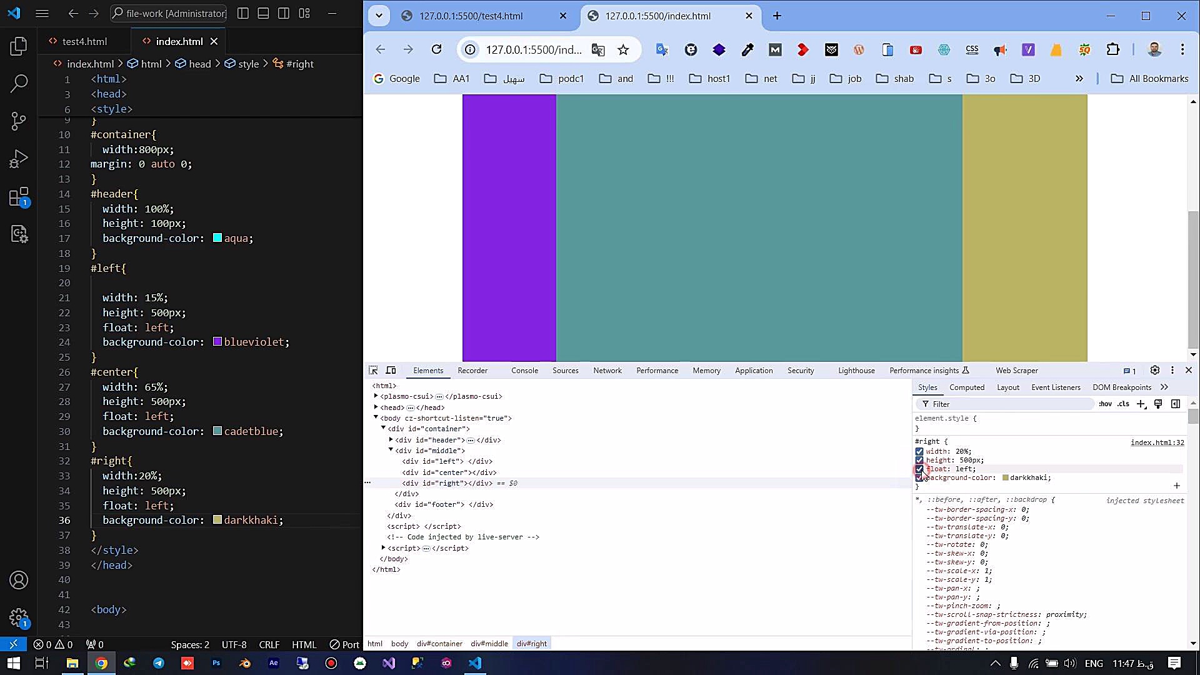Click div#middle in the DOM breadcrumb

pyautogui.click(x=489, y=643)
